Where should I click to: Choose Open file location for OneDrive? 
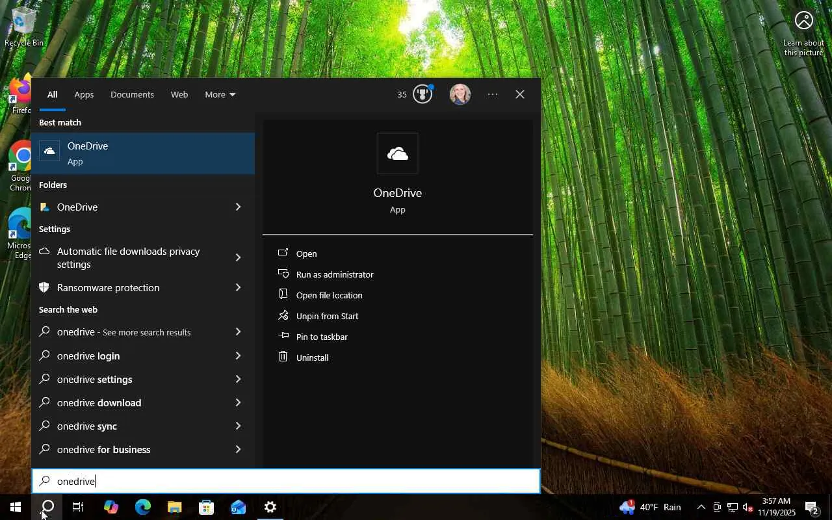click(x=398, y=295)
